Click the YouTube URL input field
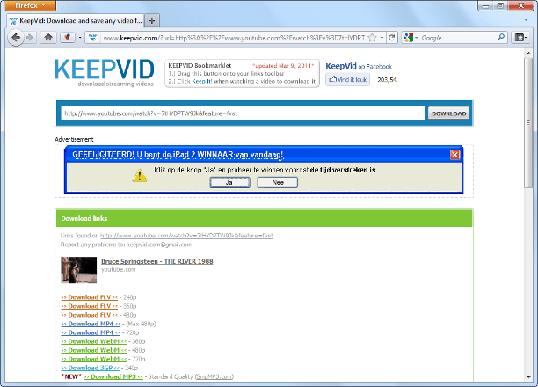The height and width of the screenshot is (387, 538). coord(243,113)
